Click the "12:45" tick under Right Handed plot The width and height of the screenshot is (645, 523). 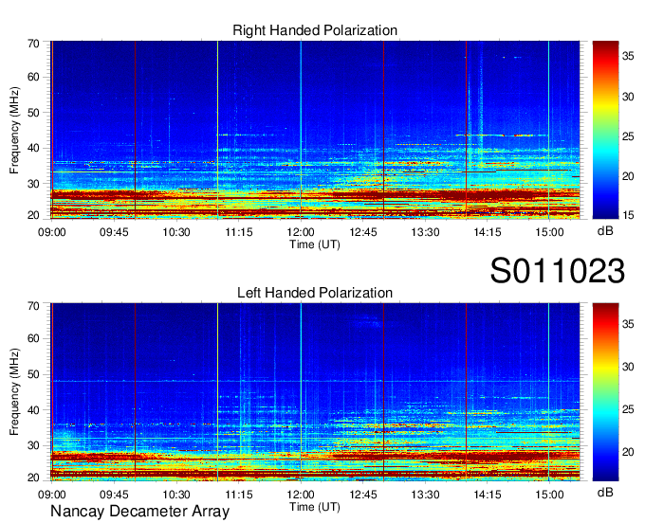point(362,232)
